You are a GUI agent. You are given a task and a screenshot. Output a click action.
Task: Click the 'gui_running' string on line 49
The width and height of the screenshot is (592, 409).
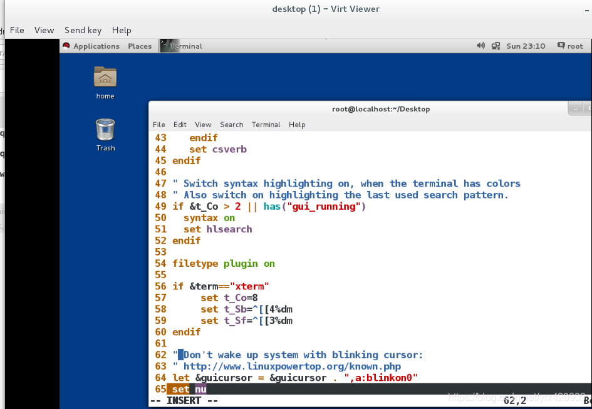tap(324, 207)
